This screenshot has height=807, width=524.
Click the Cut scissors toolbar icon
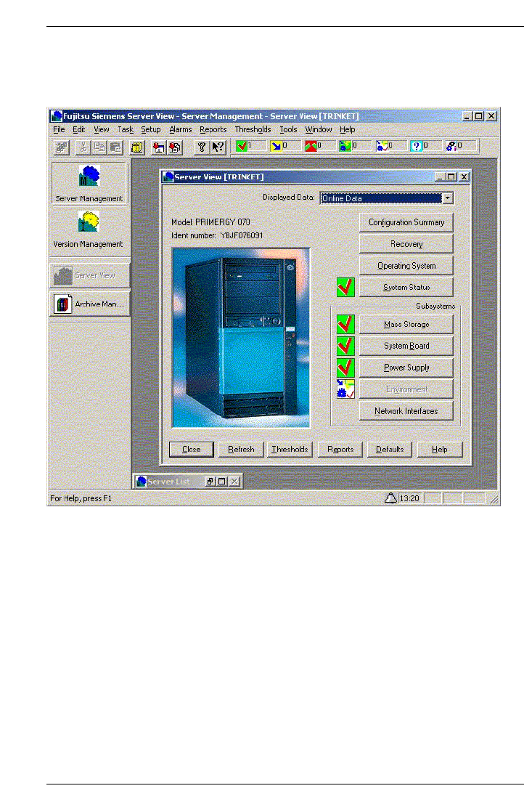coord(83,147)
